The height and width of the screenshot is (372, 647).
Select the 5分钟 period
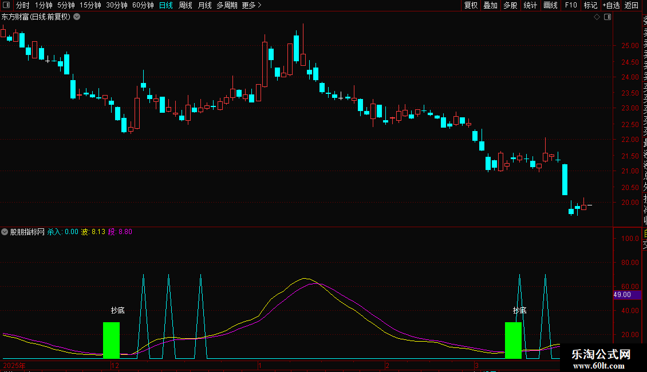point(66,5)
